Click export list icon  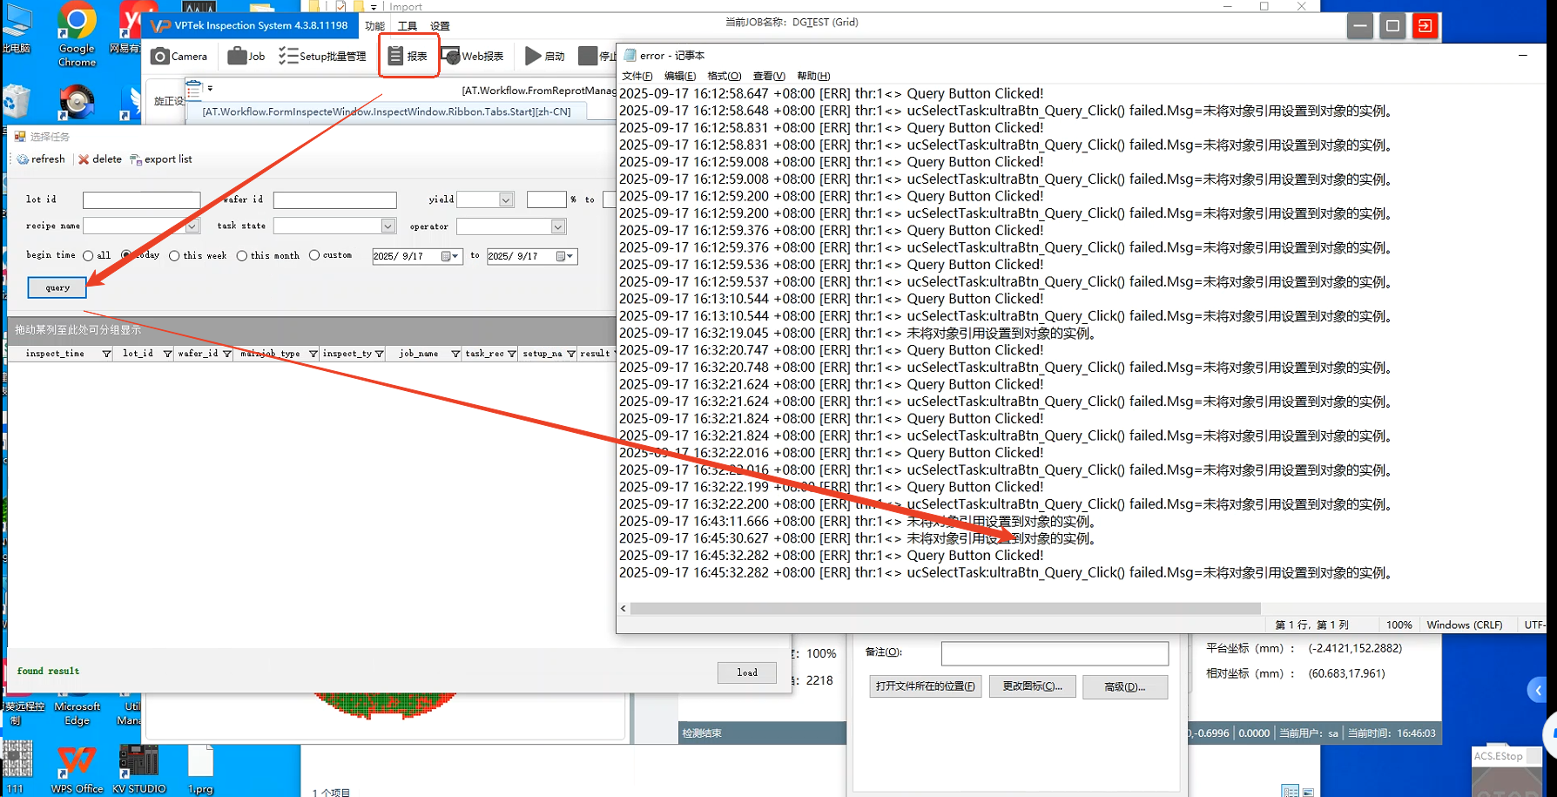pos(135,159)
